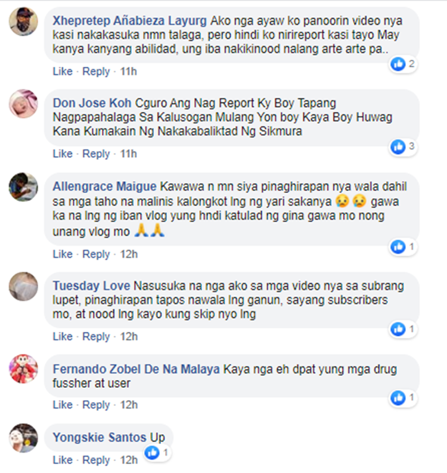
Task: Like Don Jose Koh's comment
Action: 63,154
